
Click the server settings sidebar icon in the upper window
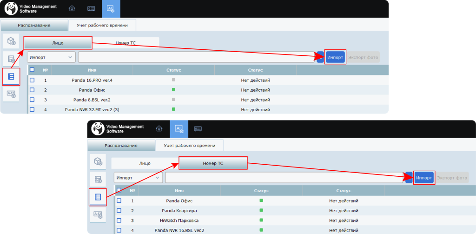click(x=11, y=59)
